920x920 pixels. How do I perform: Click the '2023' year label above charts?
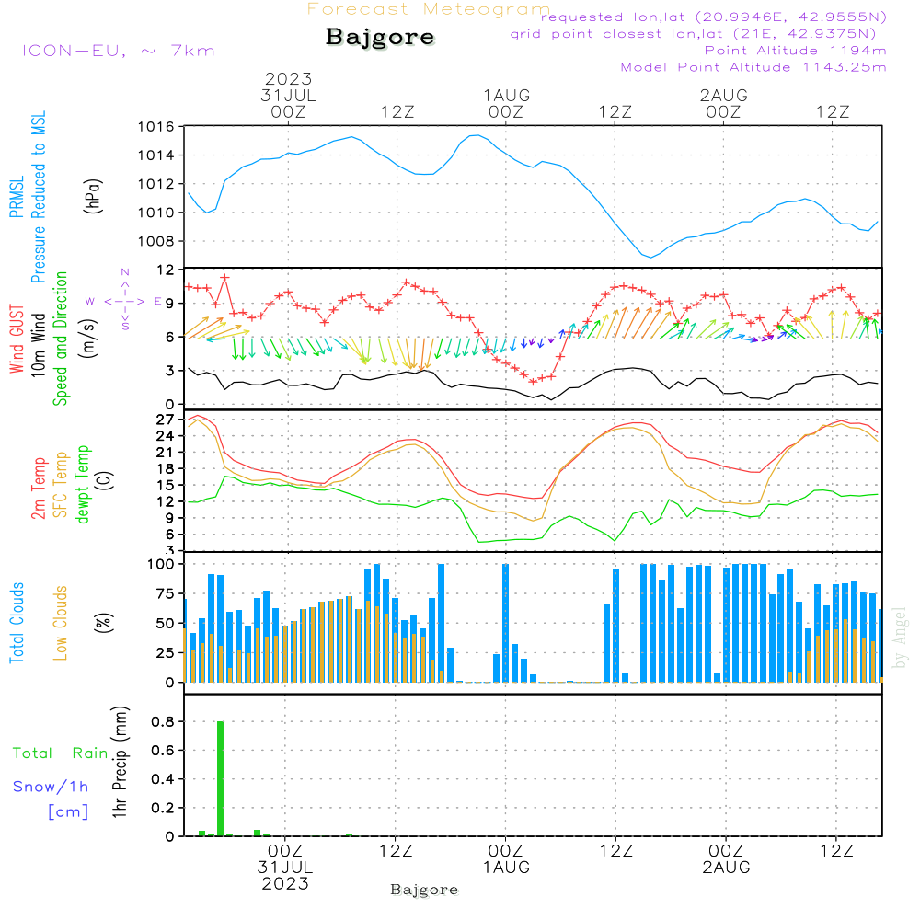click(288, 78)
